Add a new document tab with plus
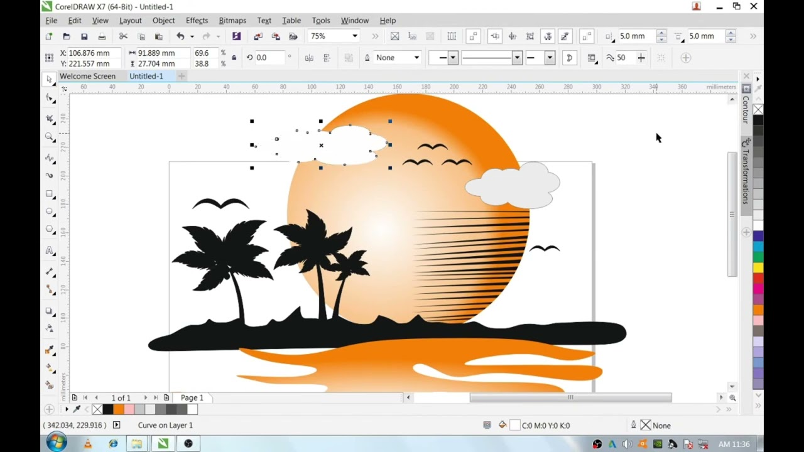Screen dimensions: 804x452 (x=182, y=76)
